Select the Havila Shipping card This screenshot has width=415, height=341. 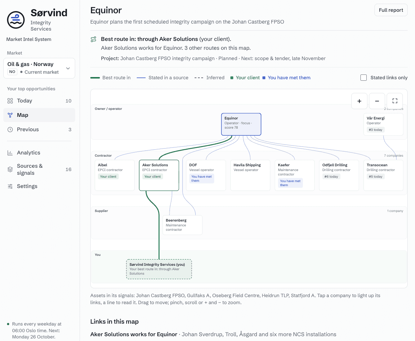[250, 175]
